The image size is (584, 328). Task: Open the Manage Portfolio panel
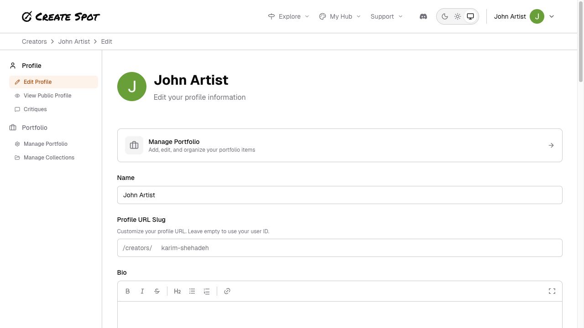pyautogui.click(x=339, y=145)
